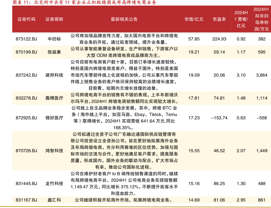271x208 pixels.
Task: Click the 倍益康 announcement description
Action: click(124, 52)
